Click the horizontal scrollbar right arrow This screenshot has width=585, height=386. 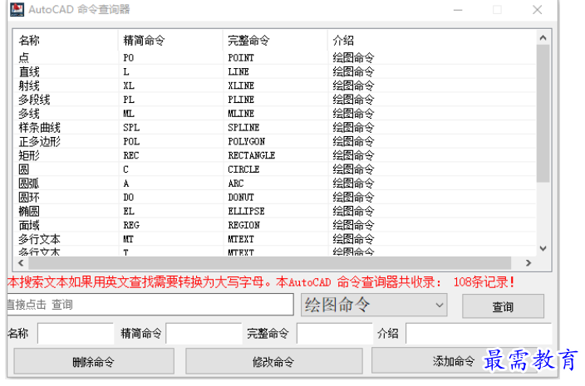[x=528, y=263]
